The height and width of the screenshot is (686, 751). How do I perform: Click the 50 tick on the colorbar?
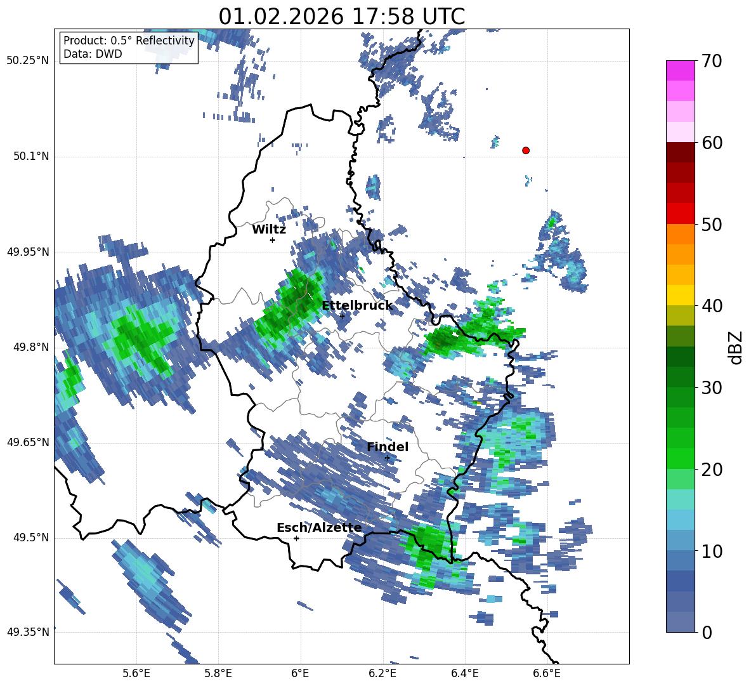coord(711,225)
